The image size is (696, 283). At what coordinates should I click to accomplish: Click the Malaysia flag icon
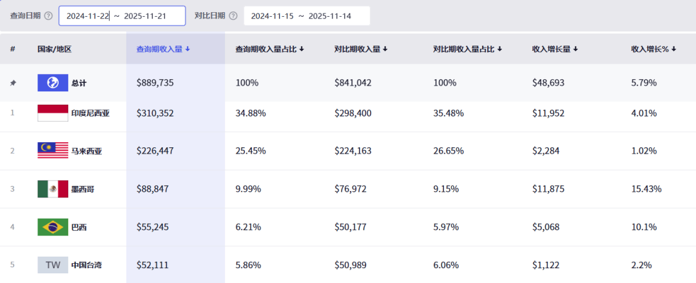pos(53,151)
